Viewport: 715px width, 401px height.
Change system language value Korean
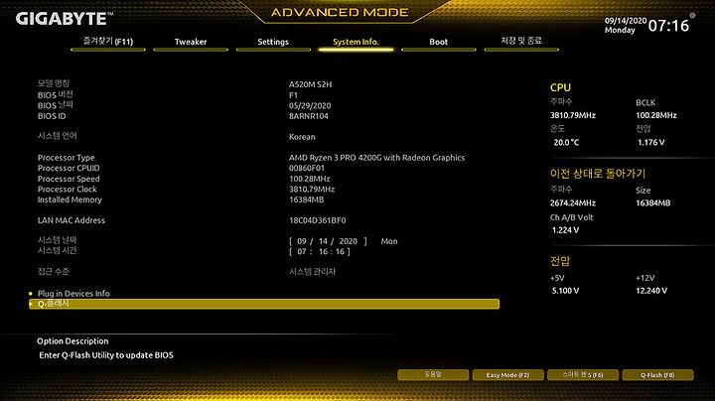pyautogui.click(x=302, y=137)
